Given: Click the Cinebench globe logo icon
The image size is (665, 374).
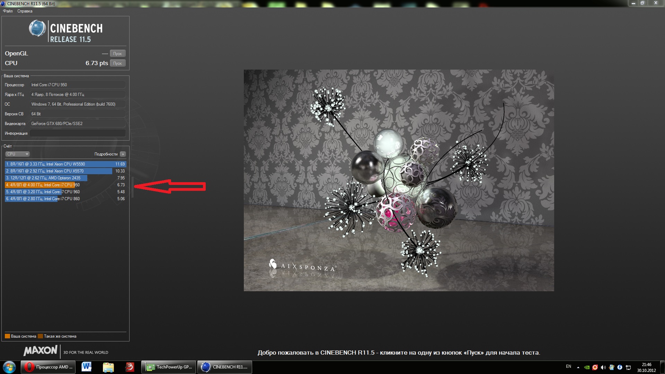Looking at the screenshot, I should pos(37,28).
